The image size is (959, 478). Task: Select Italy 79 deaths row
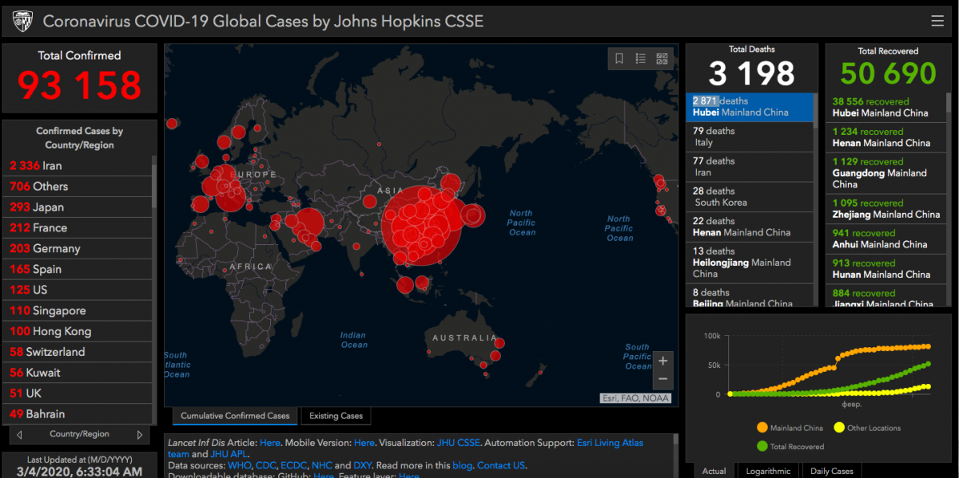click(750, 137)
